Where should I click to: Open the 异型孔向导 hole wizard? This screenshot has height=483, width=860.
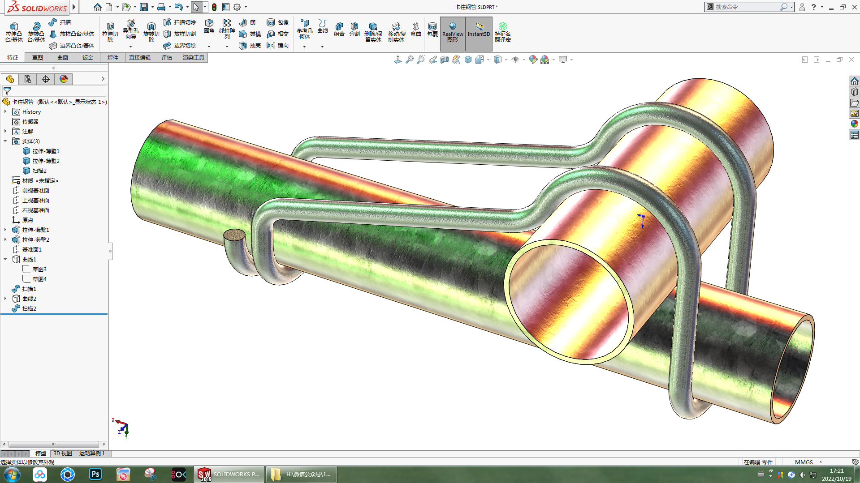131,30
